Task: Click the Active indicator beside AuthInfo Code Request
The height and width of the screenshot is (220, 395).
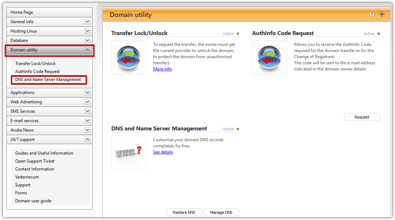Action: point(378,33)
